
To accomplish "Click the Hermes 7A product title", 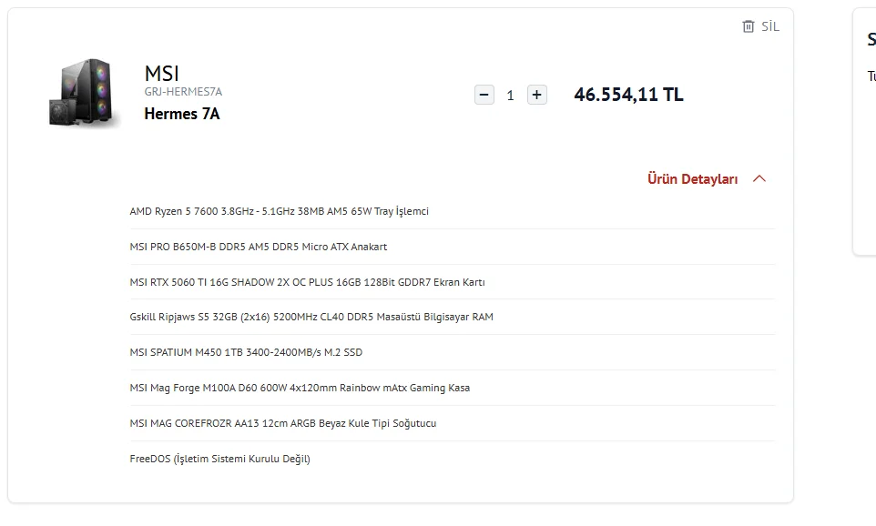I will click(182, 114).
